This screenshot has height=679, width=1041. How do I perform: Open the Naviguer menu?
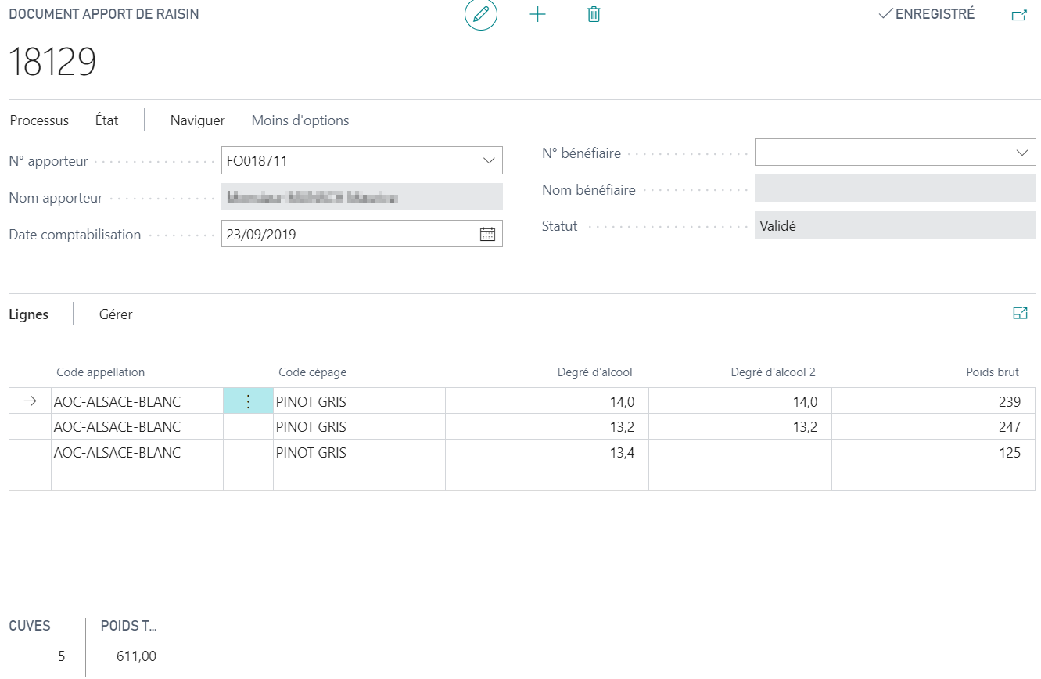coord(198,120)
